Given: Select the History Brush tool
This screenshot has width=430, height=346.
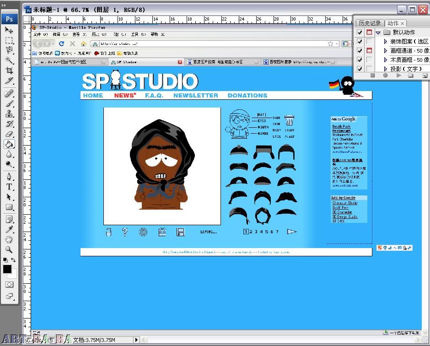Looking at the screenshot, I should [9, 124].
